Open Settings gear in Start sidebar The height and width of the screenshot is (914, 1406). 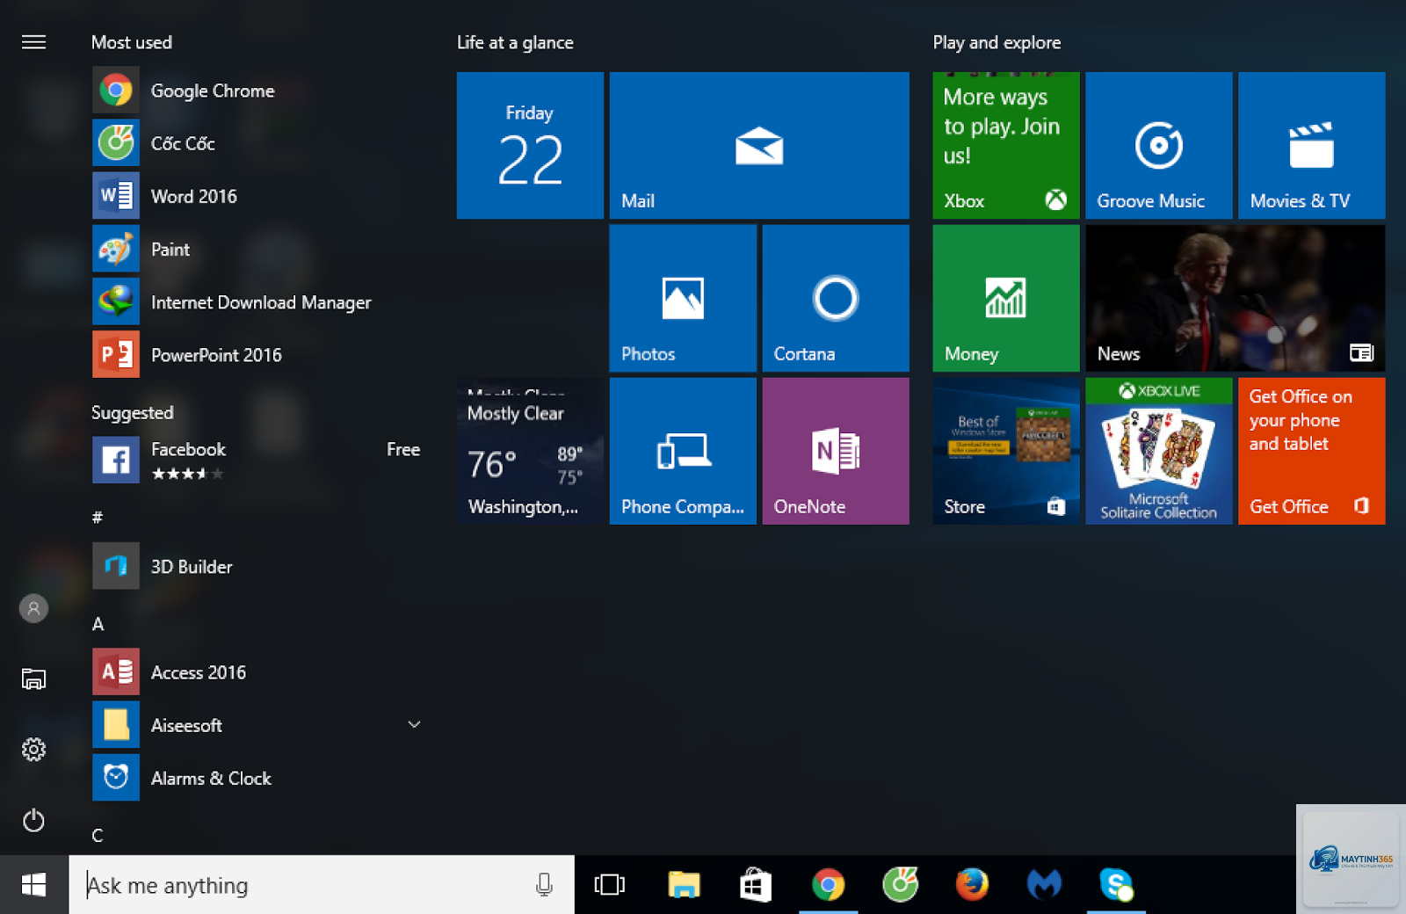coord(33,750)
